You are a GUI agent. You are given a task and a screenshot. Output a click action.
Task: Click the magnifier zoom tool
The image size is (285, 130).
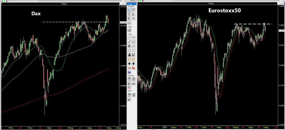[134, 18]
